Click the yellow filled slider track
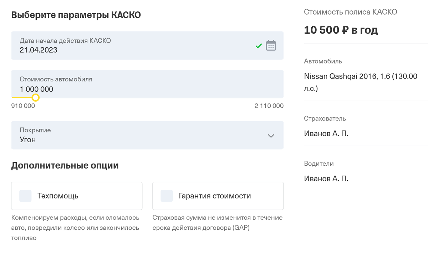 [21, 97]
